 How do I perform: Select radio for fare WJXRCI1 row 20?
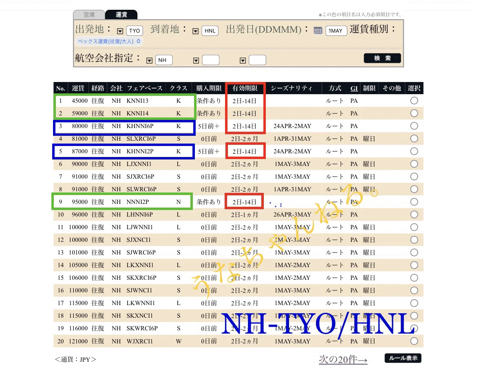(x=414, y=341)
